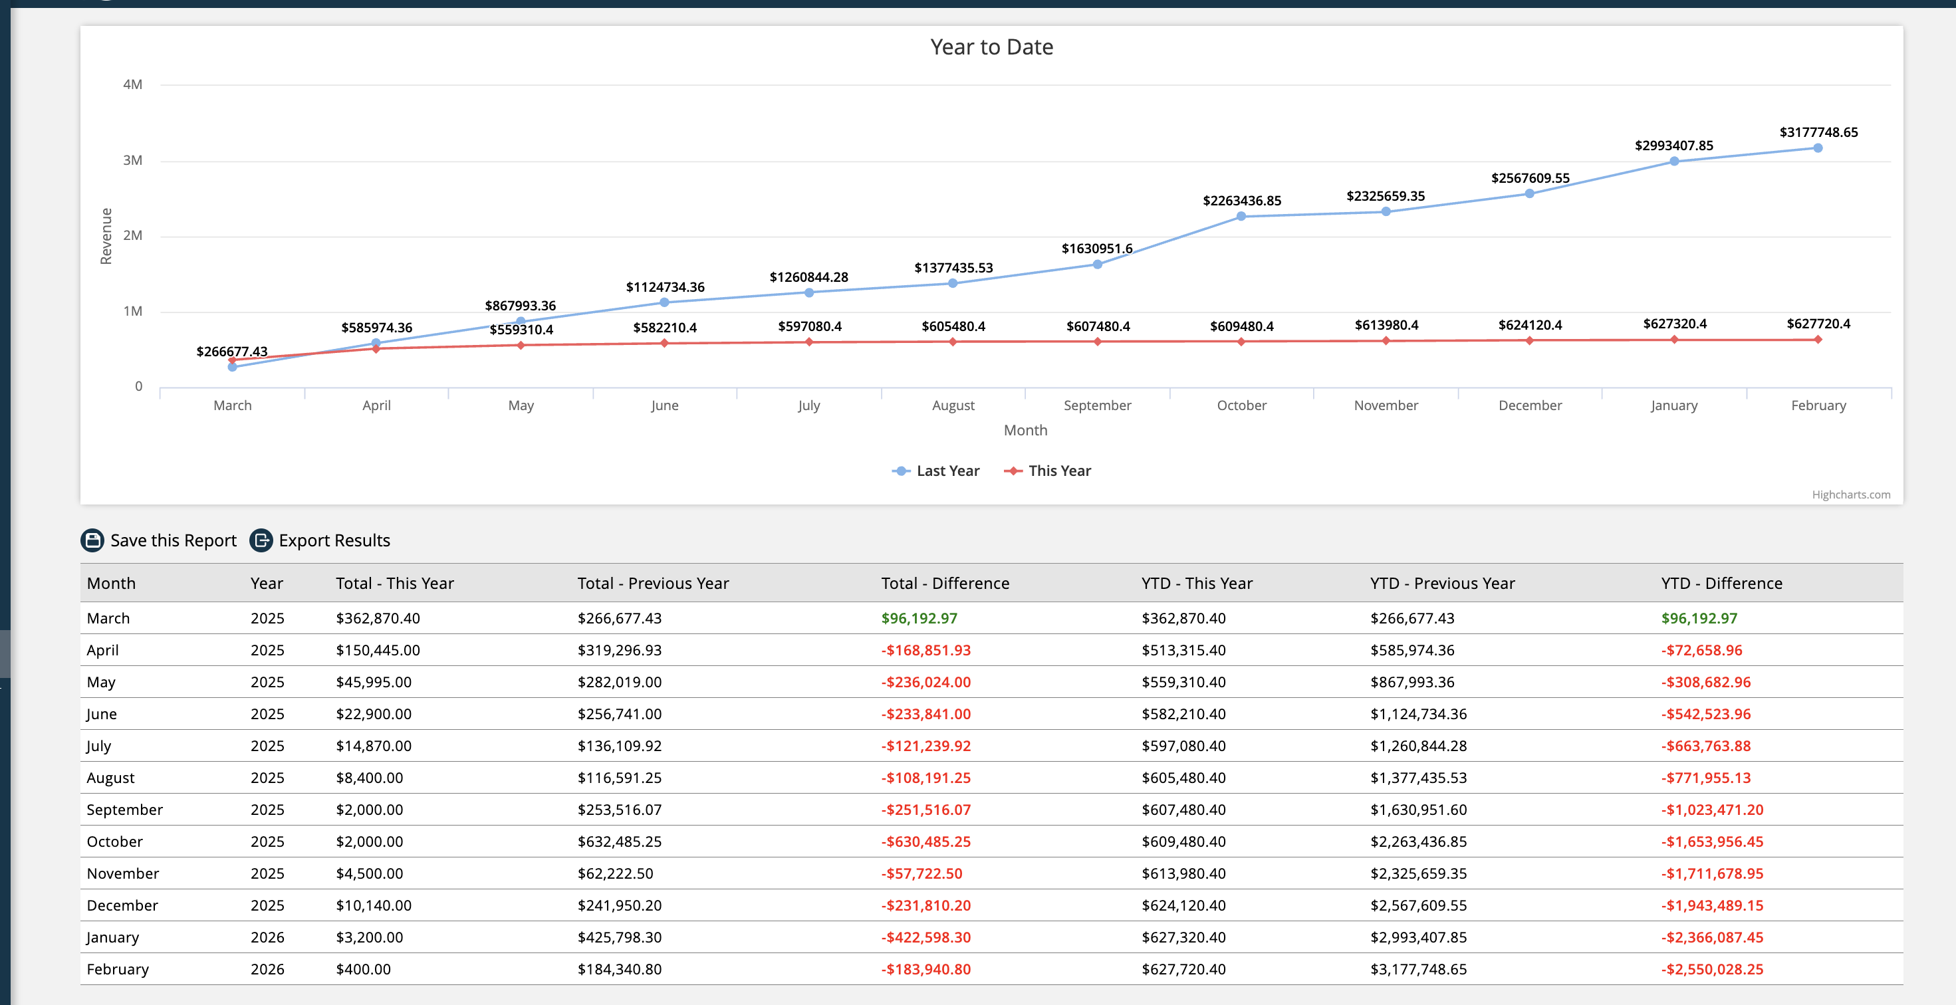Sort by the Year column header
This screenshot has width=1956, height=1005.
tap(267, 583)
